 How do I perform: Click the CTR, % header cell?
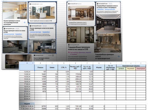pyautogui.click(x=64, y=67)
